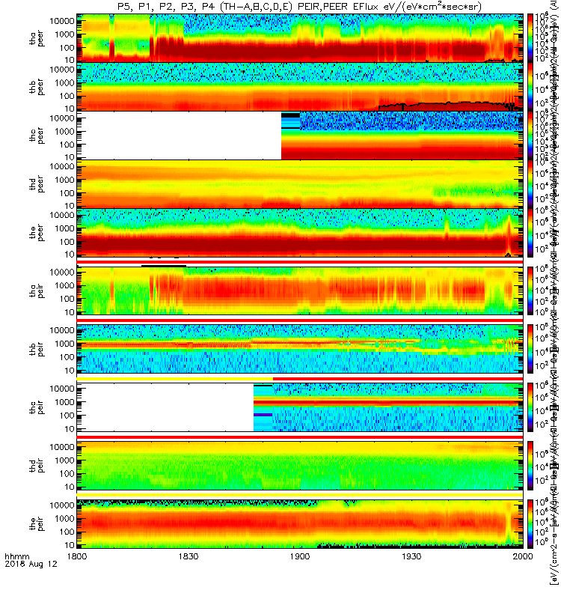Click the color bar beside the thd peer panel

(x=530, y=184)
